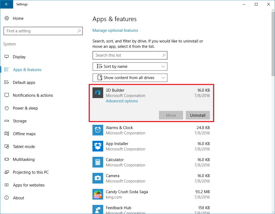The image size is (275, 214).
Task: Click the Camera app icon
Action: click(98, 178)
